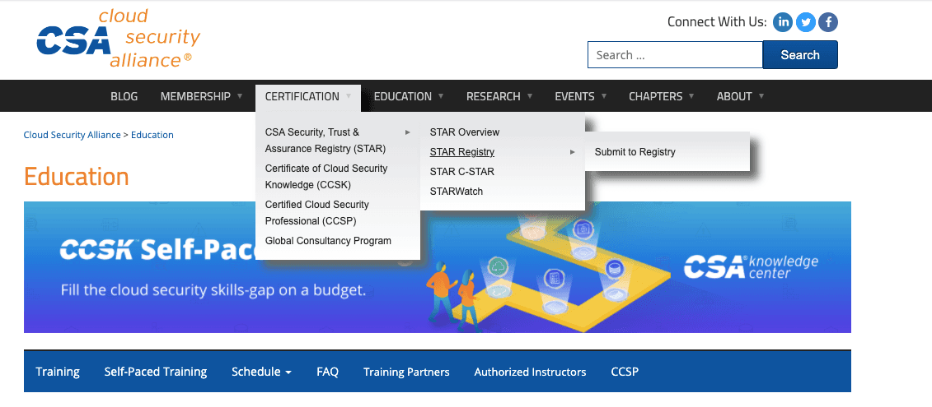Collapse the Certification dropdown arrow

[349, 95]
